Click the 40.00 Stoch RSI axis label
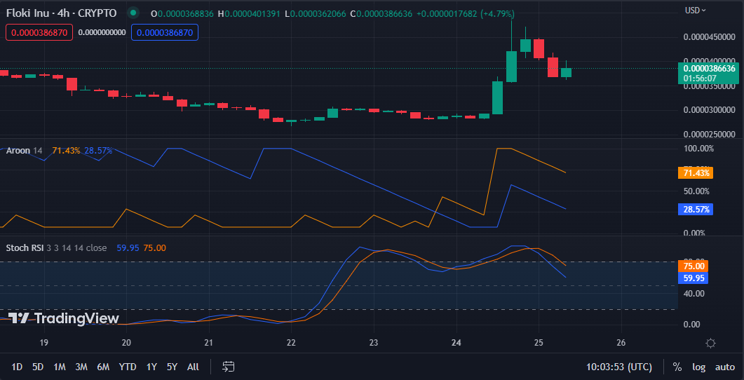Viewport: 744px width, 380px height. (694, 294)
